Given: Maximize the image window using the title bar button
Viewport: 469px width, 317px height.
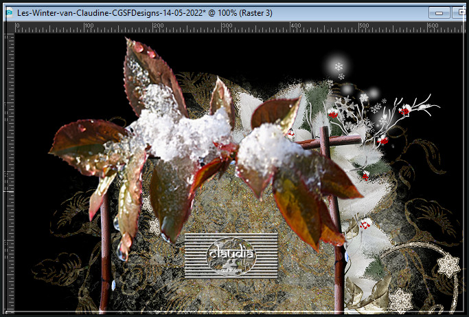Looking at the screenshot, I should [459, 13].
